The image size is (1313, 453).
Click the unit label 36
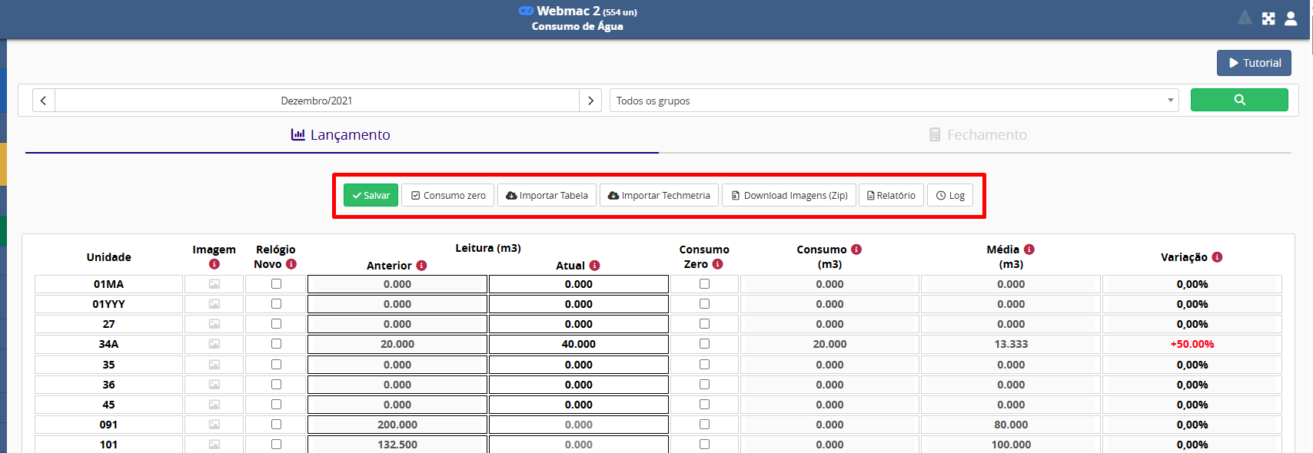(x=108, y=385)
